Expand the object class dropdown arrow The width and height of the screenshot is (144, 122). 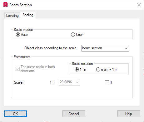click(x=126, y=48)
